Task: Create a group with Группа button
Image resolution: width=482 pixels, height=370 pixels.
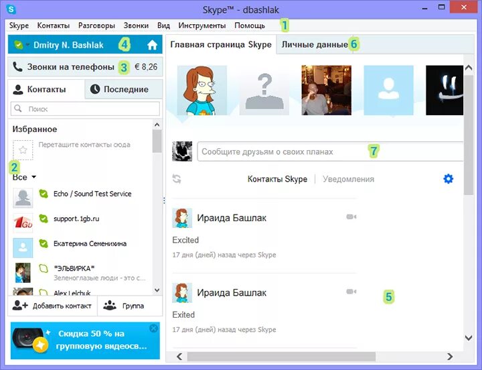Action: point(130,306)
